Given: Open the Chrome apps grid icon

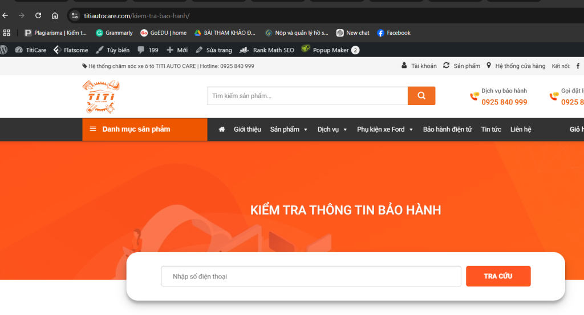Looking at the screenshot, I should [7, 33].
